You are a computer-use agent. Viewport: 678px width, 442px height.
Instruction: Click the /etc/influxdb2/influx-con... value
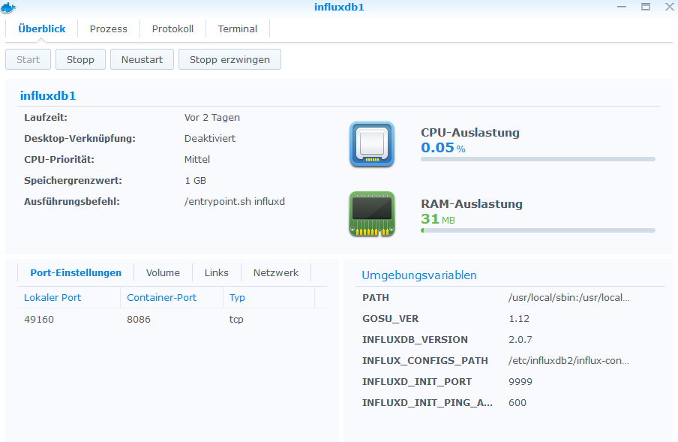click(568, 361)
